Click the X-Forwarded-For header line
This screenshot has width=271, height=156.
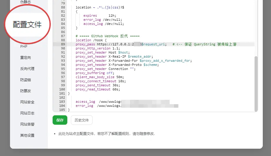[134, 61]
